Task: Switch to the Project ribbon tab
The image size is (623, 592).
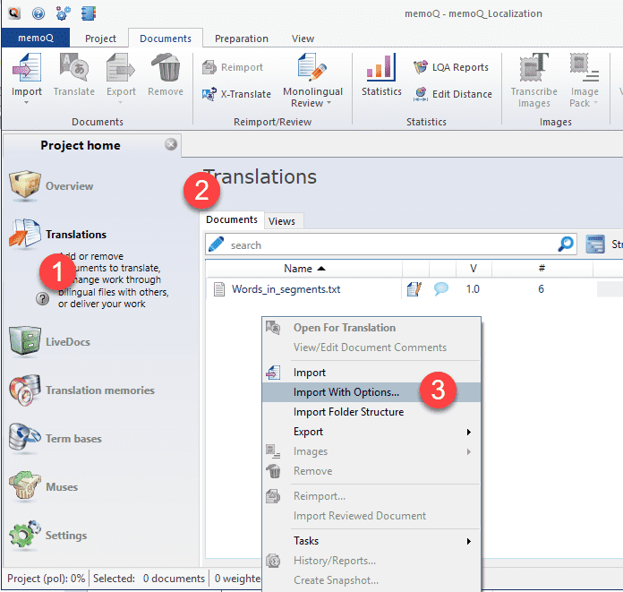Action: pyautogui.click(x=100, y=39)
